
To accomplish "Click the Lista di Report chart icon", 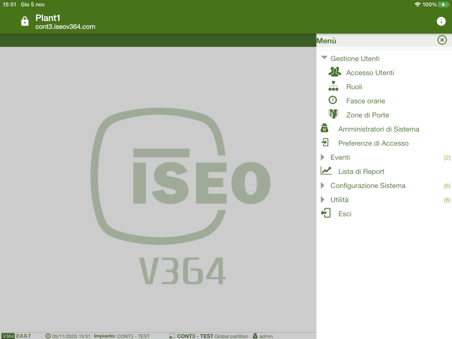I will pyautogui.click(x=326, y=171).
